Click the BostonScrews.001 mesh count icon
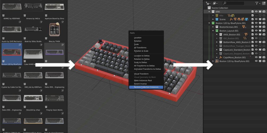The height and width of the screenshot is (133, 267). click(244, 27)
